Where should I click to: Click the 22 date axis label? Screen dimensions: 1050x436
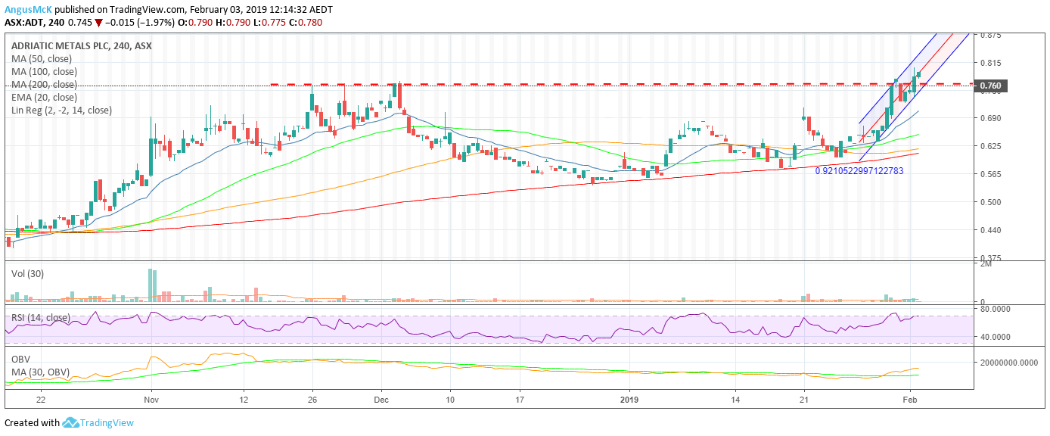(41, 399)
